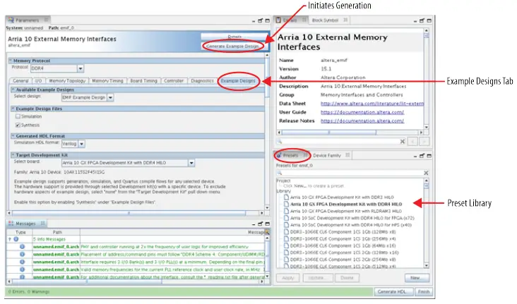Open the Board Timing tab
The width and height of the screenshot is (517, 304).
(x=143, y=80)
